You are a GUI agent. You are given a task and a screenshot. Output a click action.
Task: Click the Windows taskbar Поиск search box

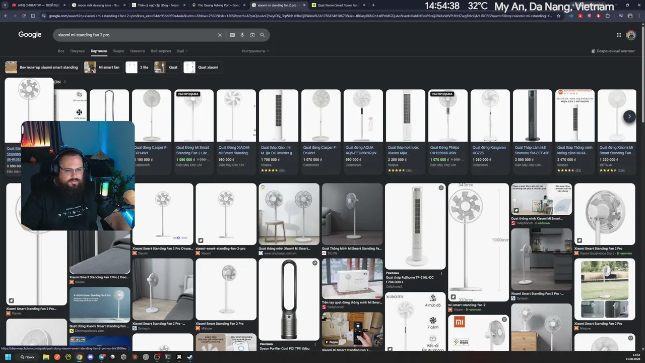click(x=26, y=357)
